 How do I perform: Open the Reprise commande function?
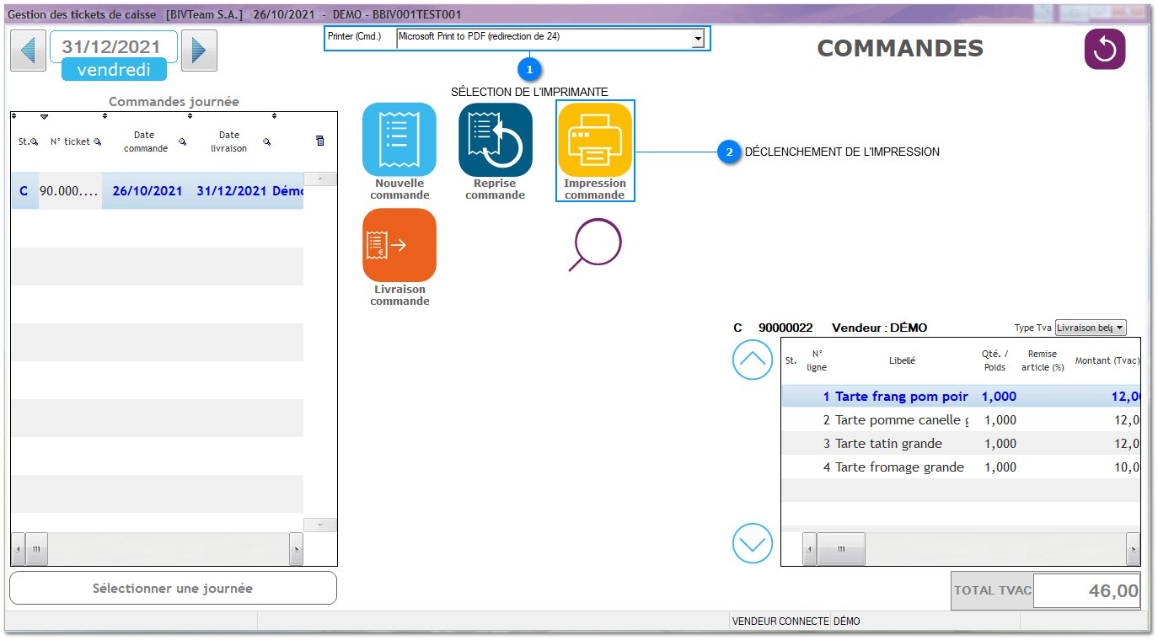[x=495, y=140]
